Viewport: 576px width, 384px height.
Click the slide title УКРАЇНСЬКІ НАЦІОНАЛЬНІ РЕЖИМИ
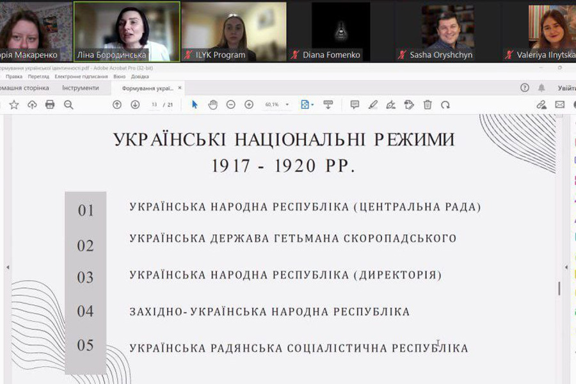284,140
